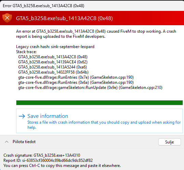Open the Save information command link

(100, 121)
